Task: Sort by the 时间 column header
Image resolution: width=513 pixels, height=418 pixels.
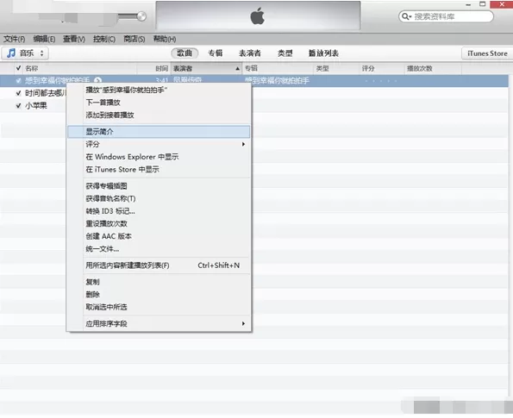Action: click(x=161, y=68)
